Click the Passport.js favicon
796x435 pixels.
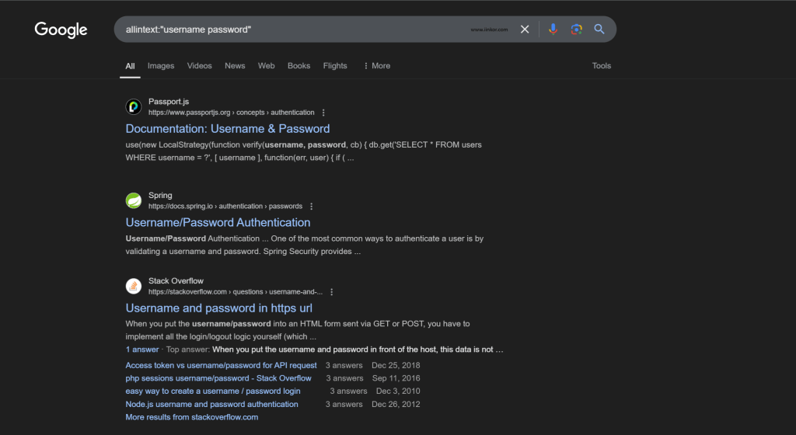tap(134, 106)
